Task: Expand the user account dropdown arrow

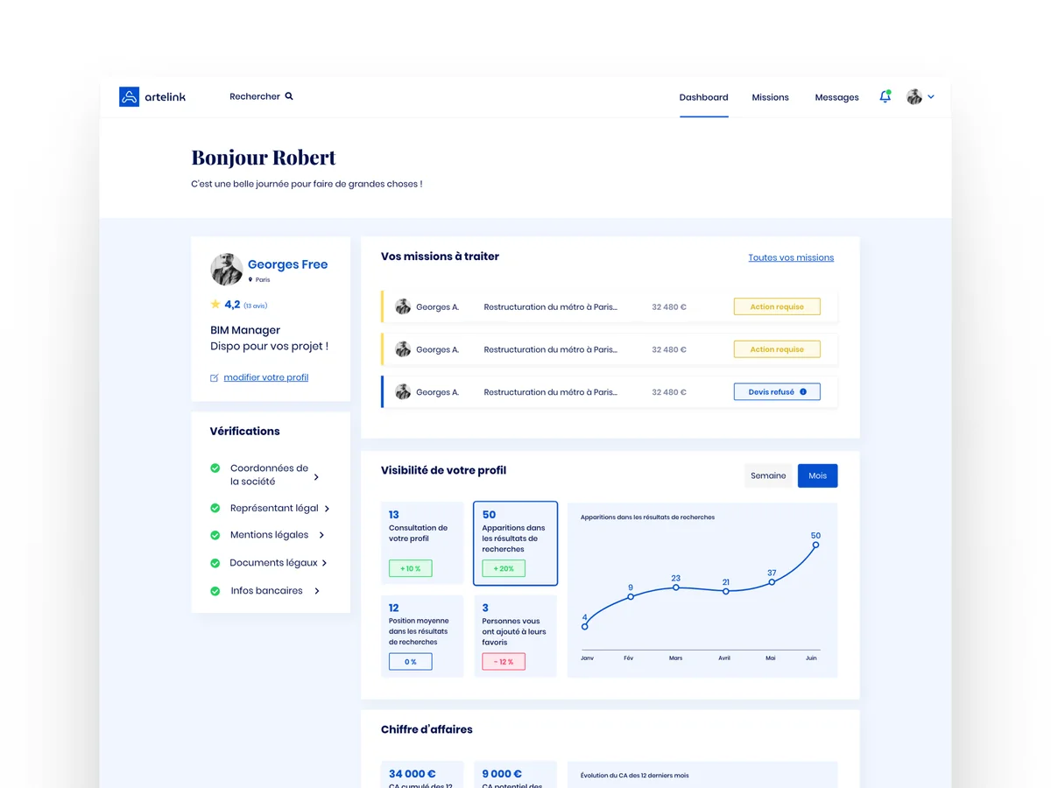Action: 931,97
